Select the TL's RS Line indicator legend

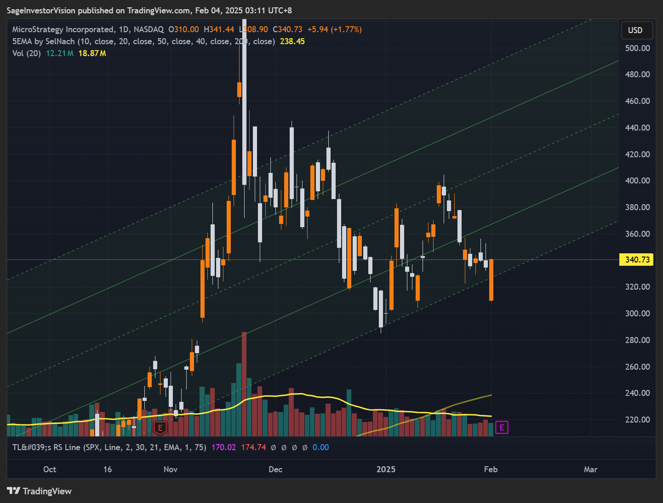coord(109,447)
